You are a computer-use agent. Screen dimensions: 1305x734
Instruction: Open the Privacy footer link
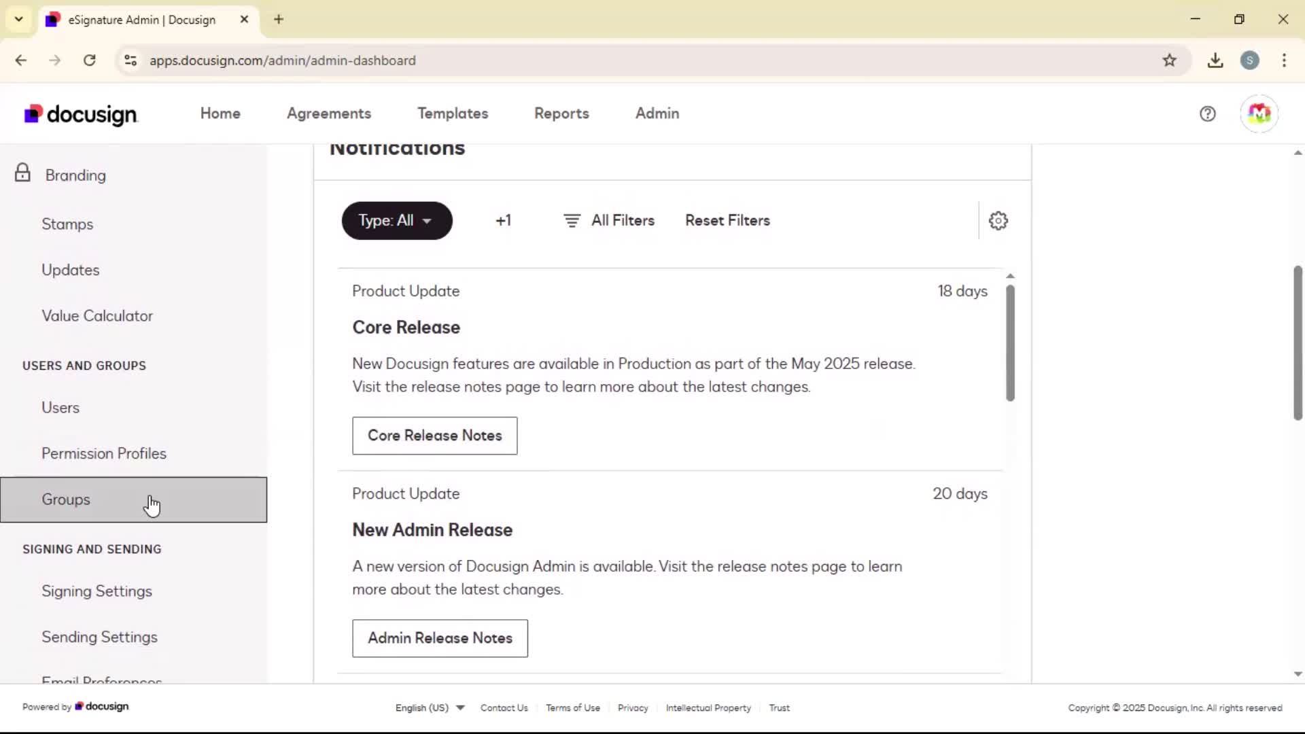click(633, 707)
